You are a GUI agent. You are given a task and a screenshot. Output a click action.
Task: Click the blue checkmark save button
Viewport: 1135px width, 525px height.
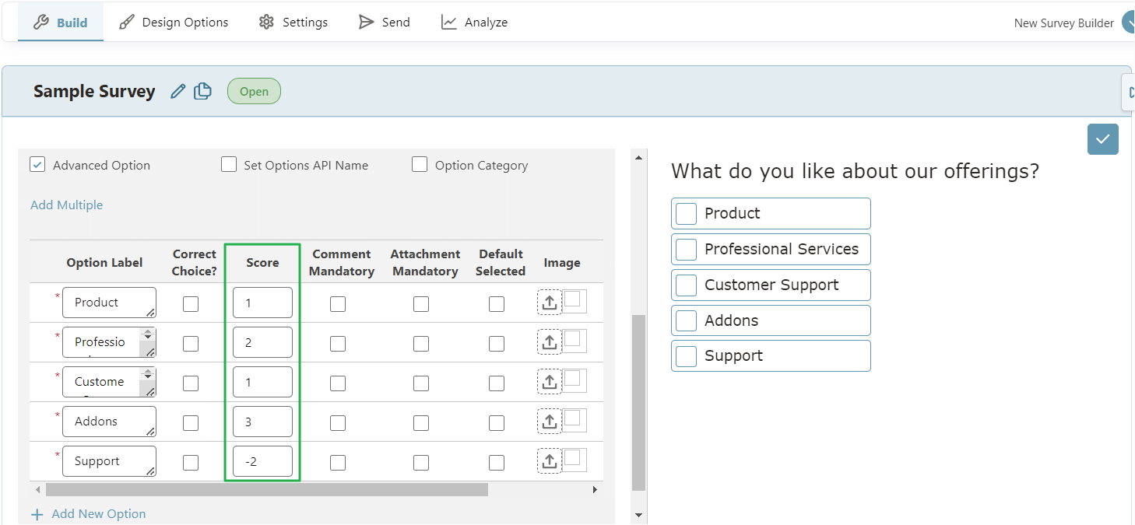pos(1102,139)
